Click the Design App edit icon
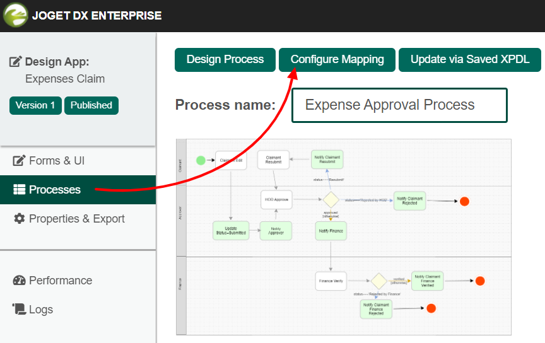This screenshot has height=343, width=545. click(15, 62)
